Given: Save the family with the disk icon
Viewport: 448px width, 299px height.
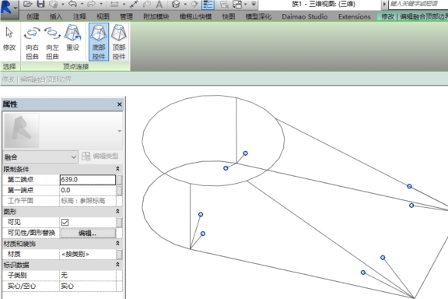Looking at the screenshot, I should (41, 4).
